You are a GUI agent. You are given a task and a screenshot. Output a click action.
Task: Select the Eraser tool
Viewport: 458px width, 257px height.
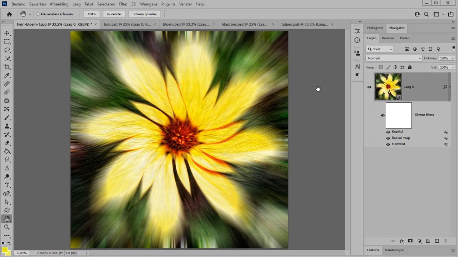coord(7,143)
